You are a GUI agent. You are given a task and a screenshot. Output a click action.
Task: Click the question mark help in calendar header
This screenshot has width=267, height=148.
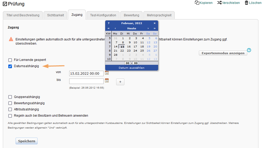point(109,23)
